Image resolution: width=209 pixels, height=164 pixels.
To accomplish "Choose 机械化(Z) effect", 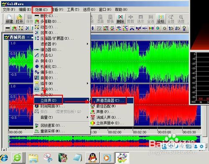I will pyautogui.click(x=62, y=67).
